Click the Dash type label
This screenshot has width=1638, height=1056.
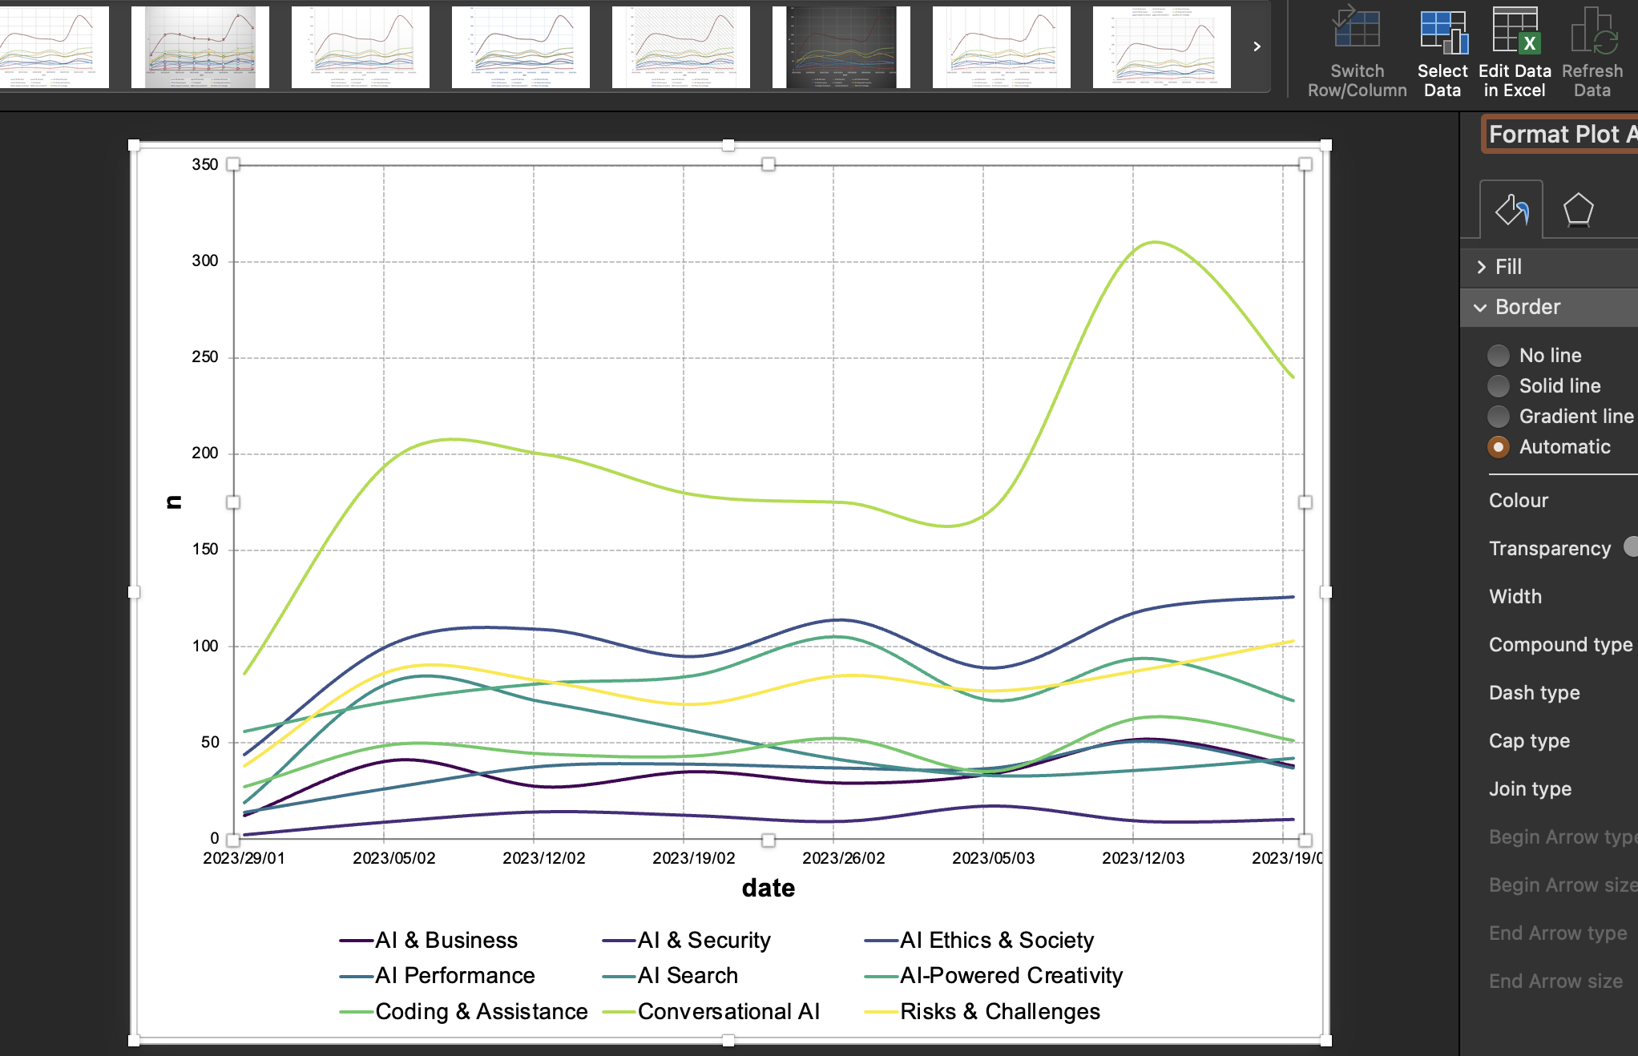(1535, 693)
